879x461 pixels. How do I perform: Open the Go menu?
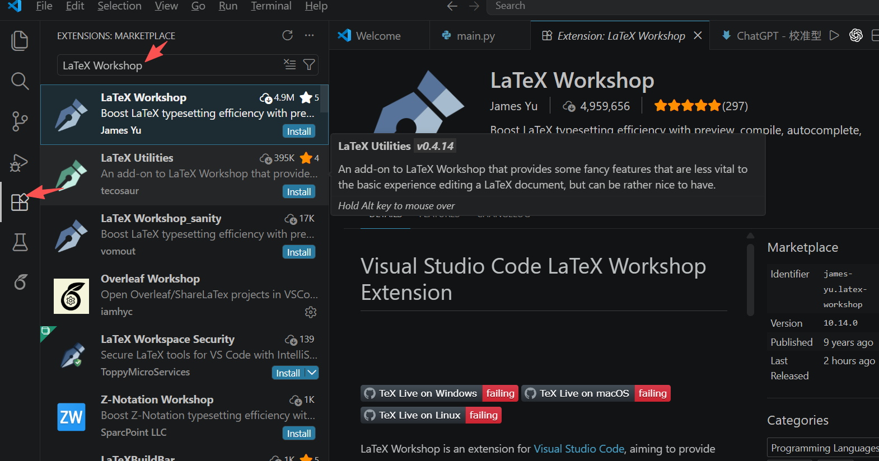click(198, 6)
